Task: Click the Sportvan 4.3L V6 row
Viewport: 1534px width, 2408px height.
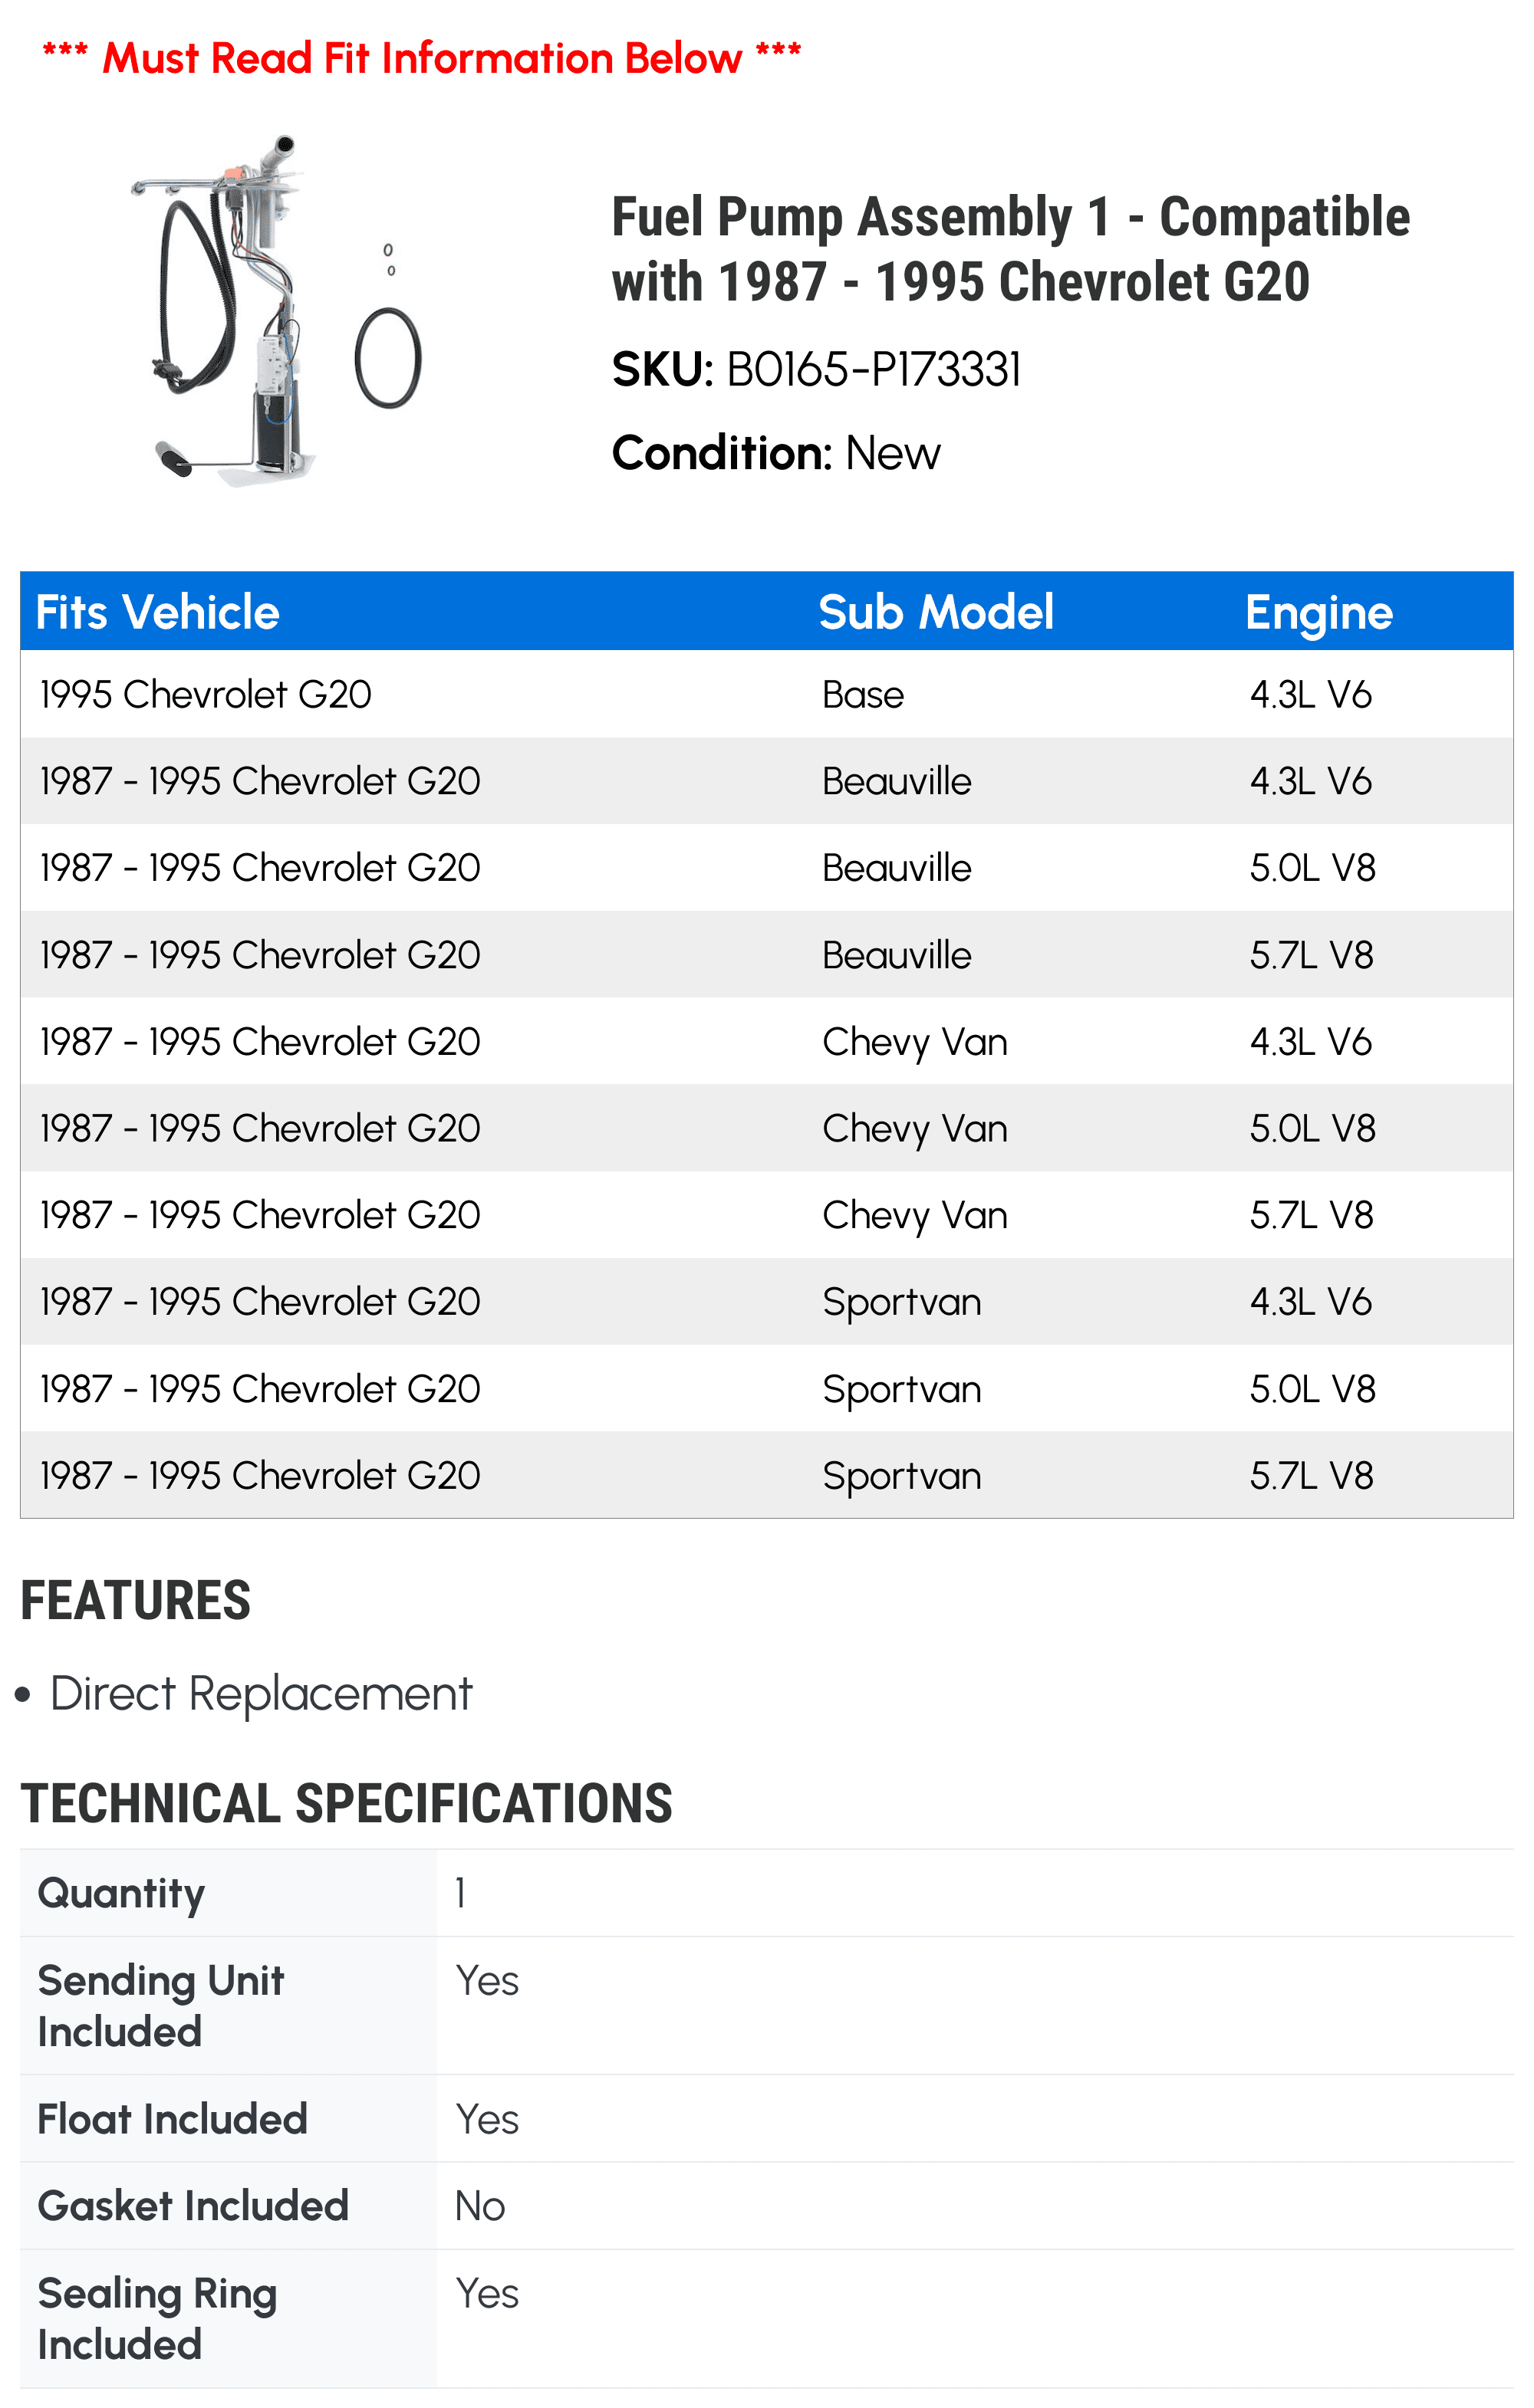Action: [766, 1301]
